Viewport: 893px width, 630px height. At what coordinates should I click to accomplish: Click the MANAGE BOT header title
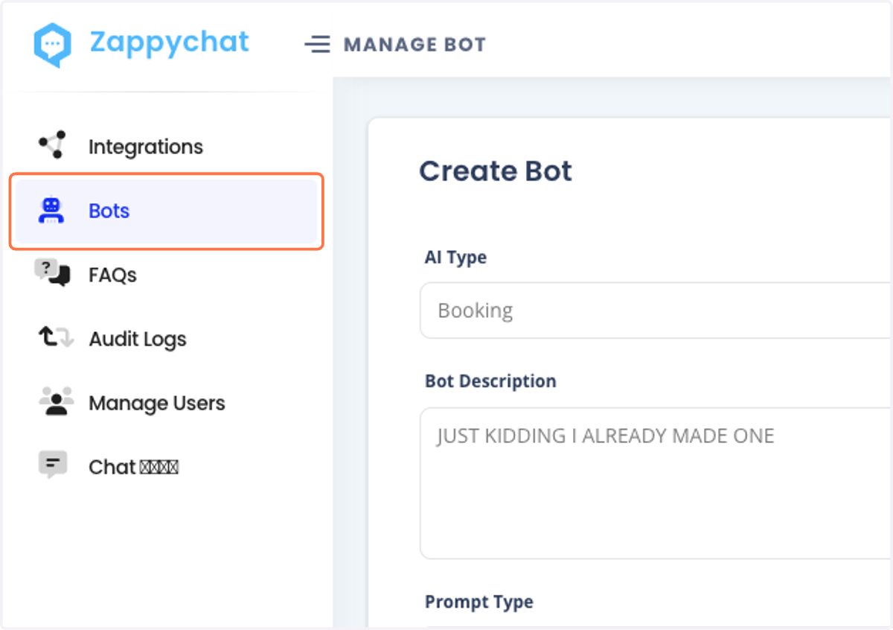[415, 45]
